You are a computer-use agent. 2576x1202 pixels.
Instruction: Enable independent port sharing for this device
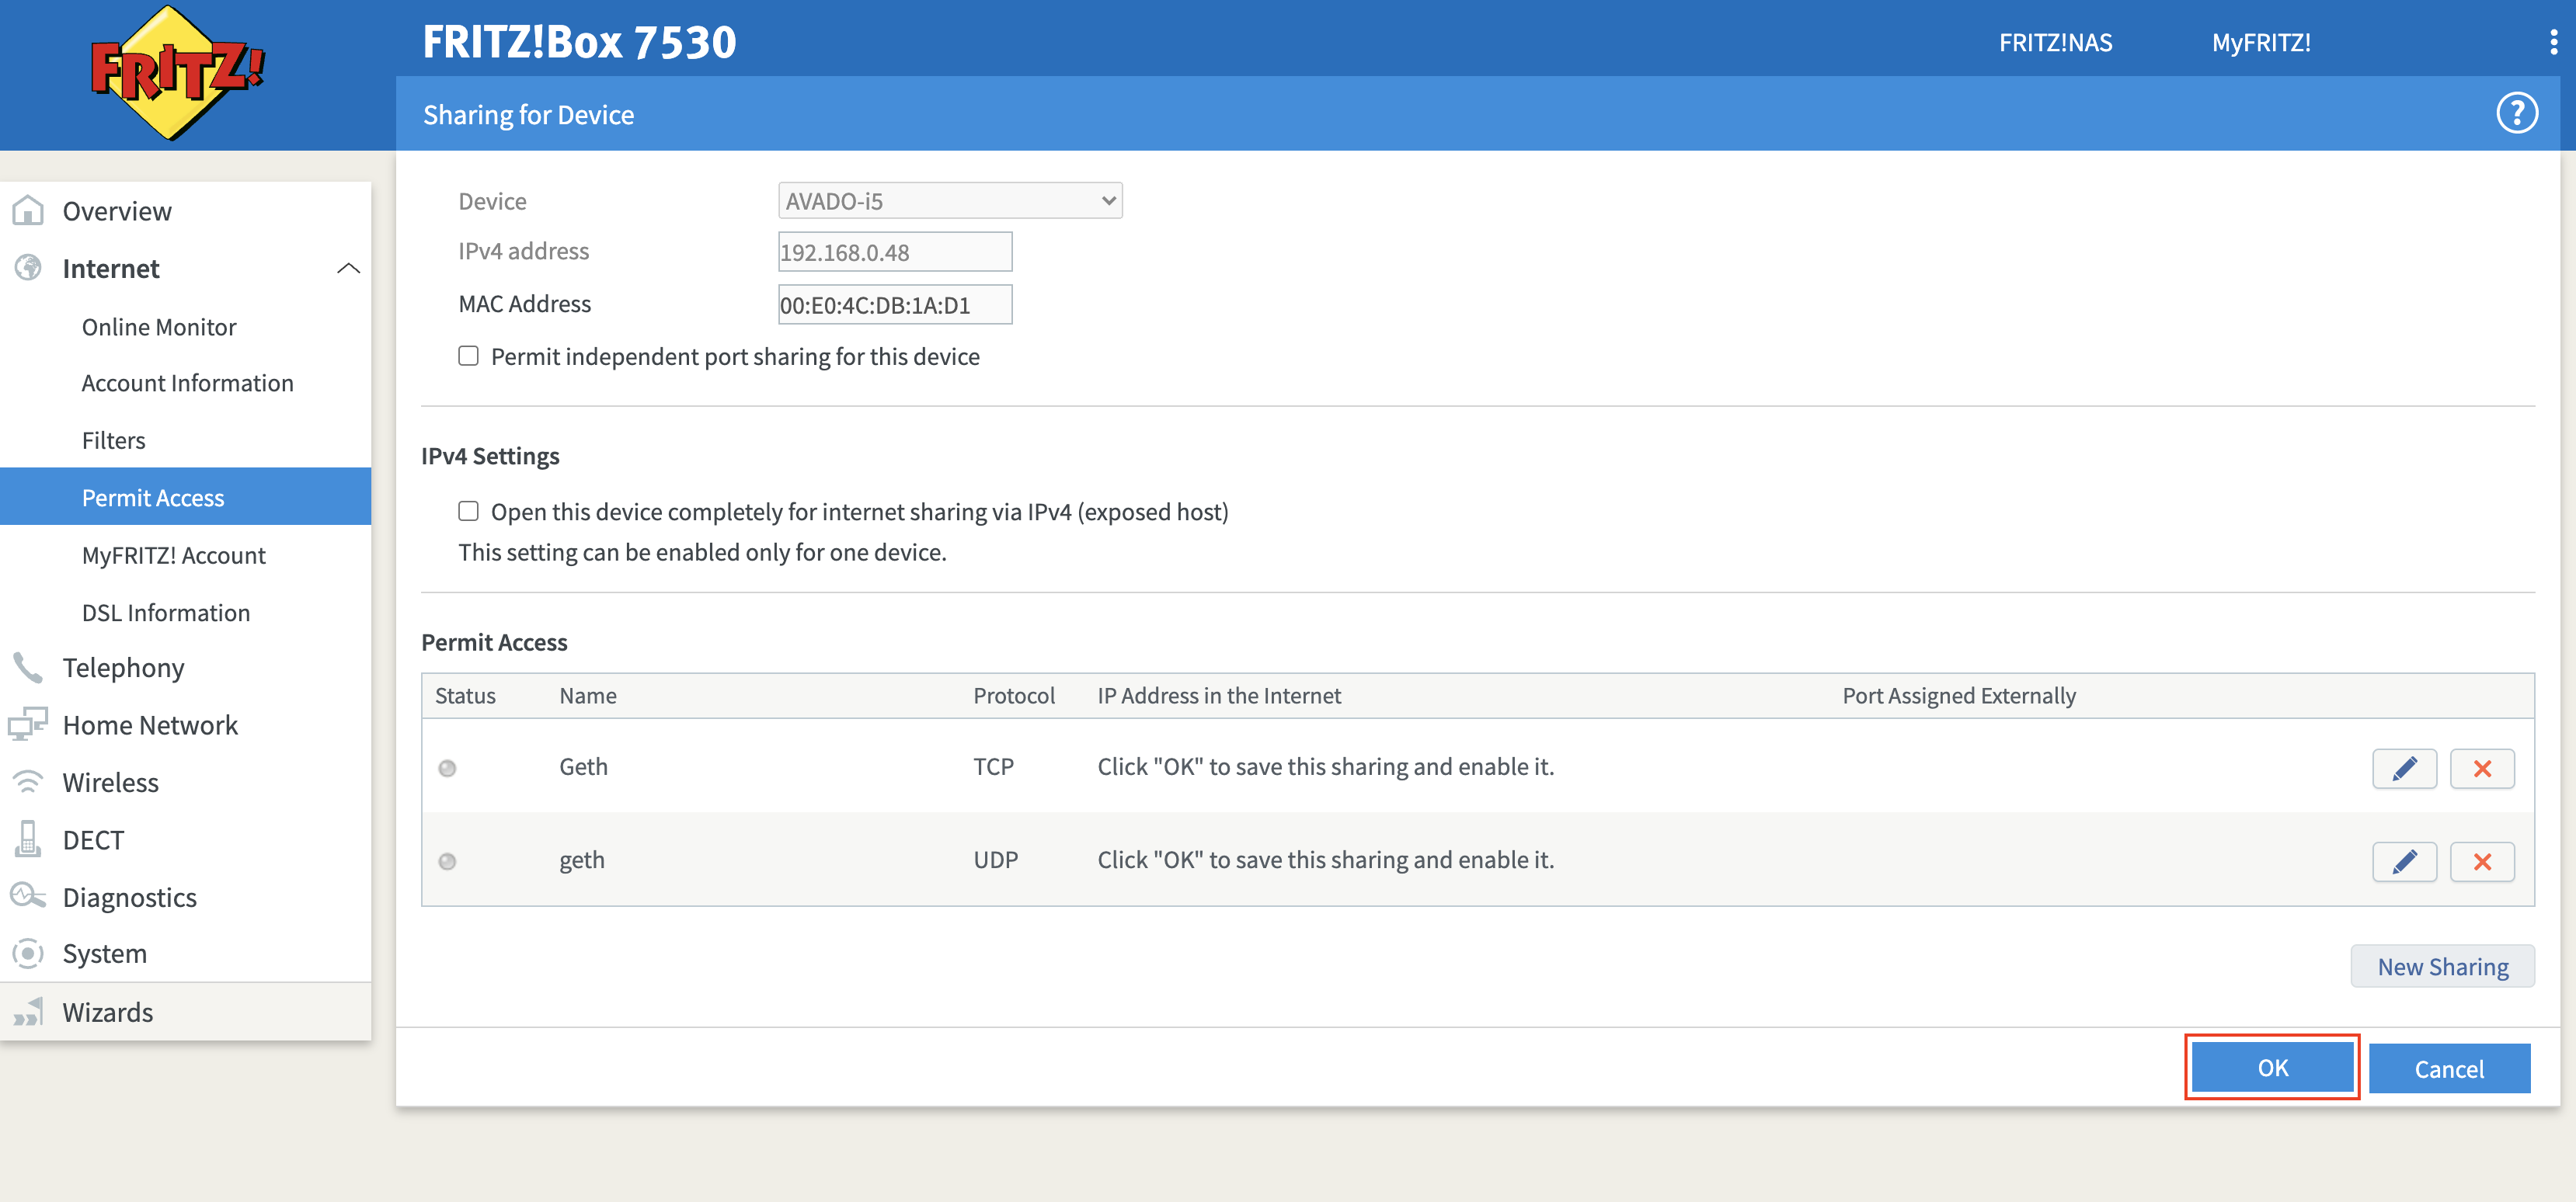468,356
